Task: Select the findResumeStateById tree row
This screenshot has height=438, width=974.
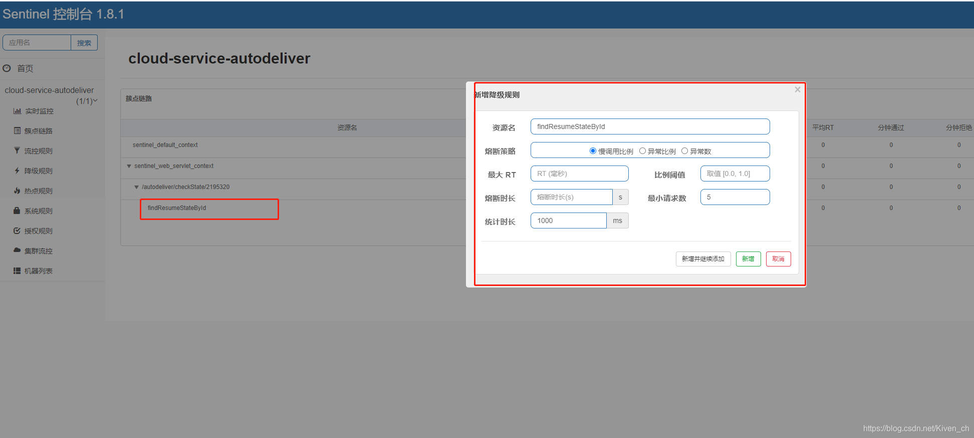Action: click(176, 208)
